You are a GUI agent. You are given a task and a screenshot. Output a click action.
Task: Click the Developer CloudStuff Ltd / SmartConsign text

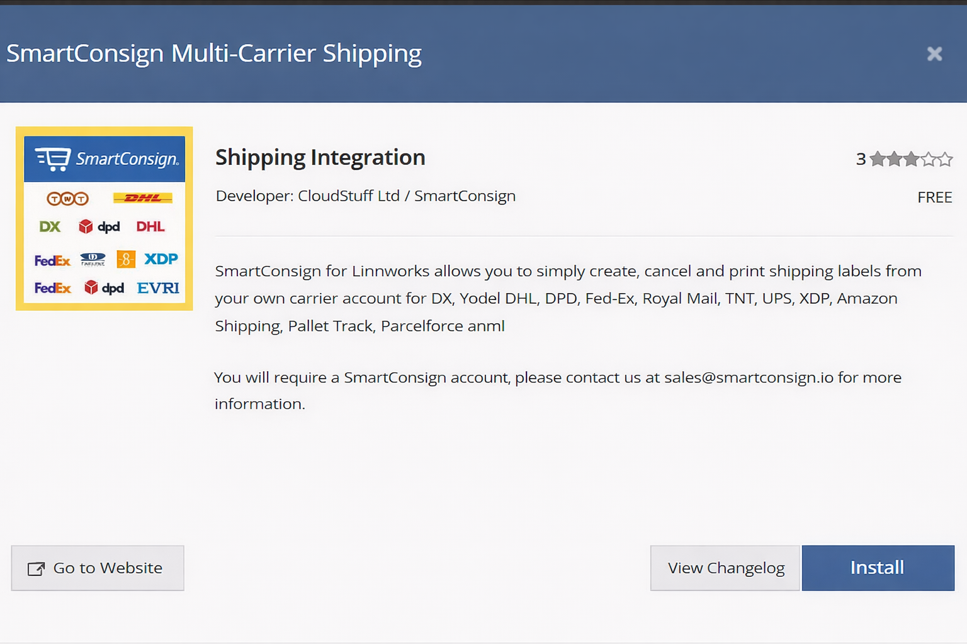(366, 196)
